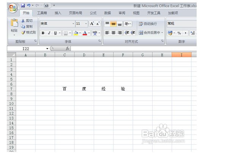227x153 pixels.
Task: Expand the borders dropdown arrow
Action: (x=70, y=33)
